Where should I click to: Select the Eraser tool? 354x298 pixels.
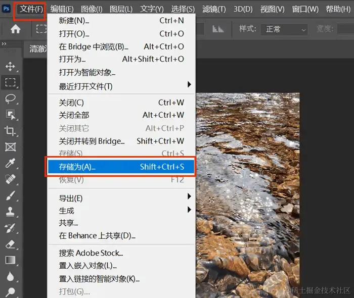tap(10, 244)
